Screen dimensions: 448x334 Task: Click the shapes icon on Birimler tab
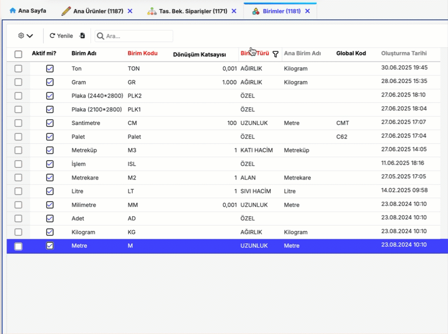tap(256, 11)
